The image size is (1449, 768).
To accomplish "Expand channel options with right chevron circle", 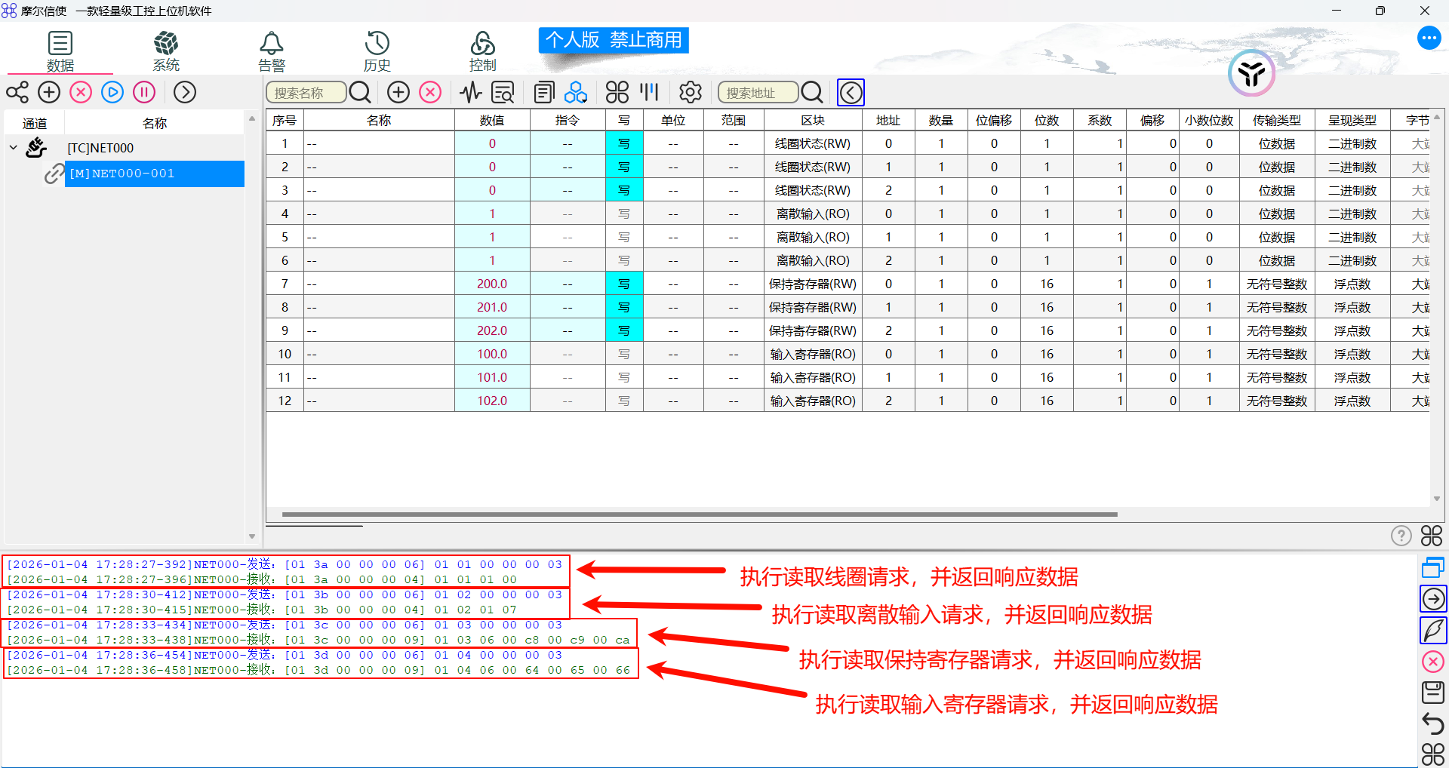I will pos(185,92).
